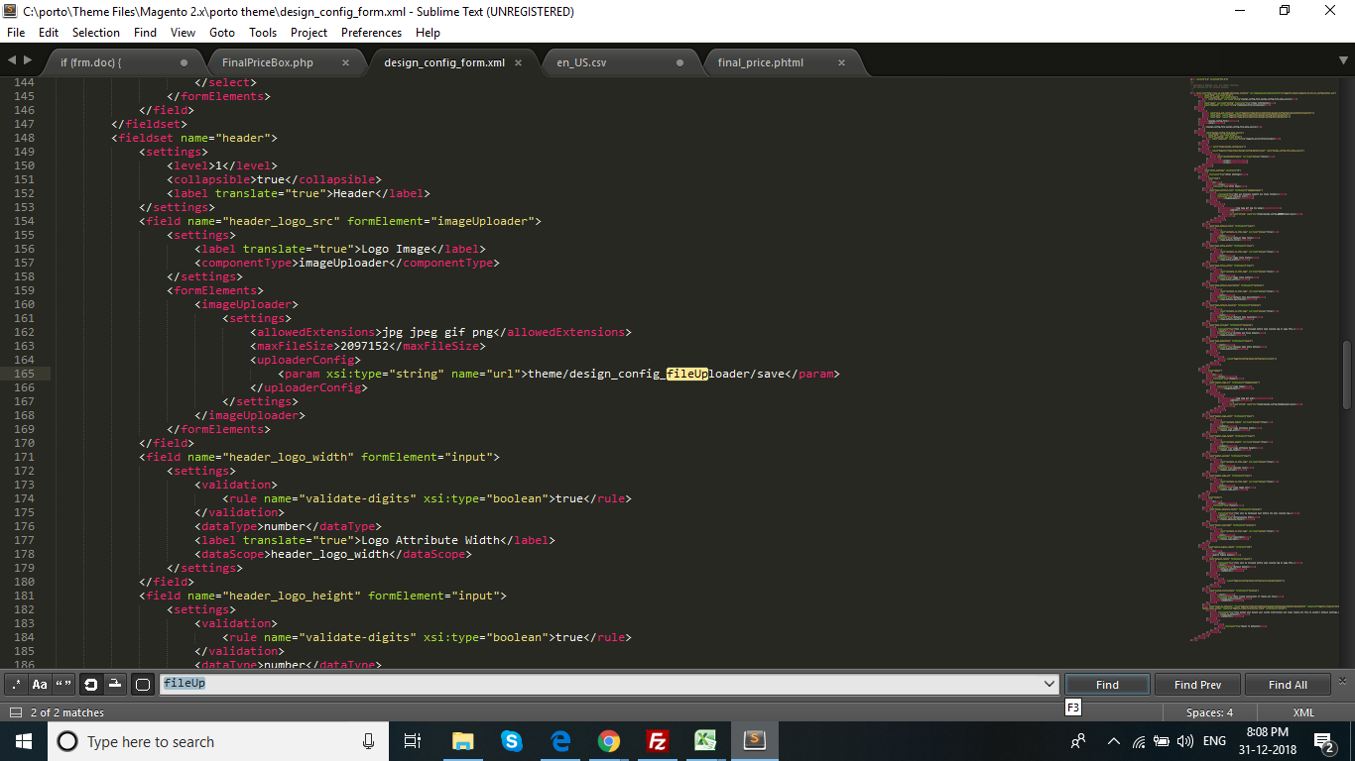Open Skype from the taskbar
The image size is (1355, 761).
point(512,740)
